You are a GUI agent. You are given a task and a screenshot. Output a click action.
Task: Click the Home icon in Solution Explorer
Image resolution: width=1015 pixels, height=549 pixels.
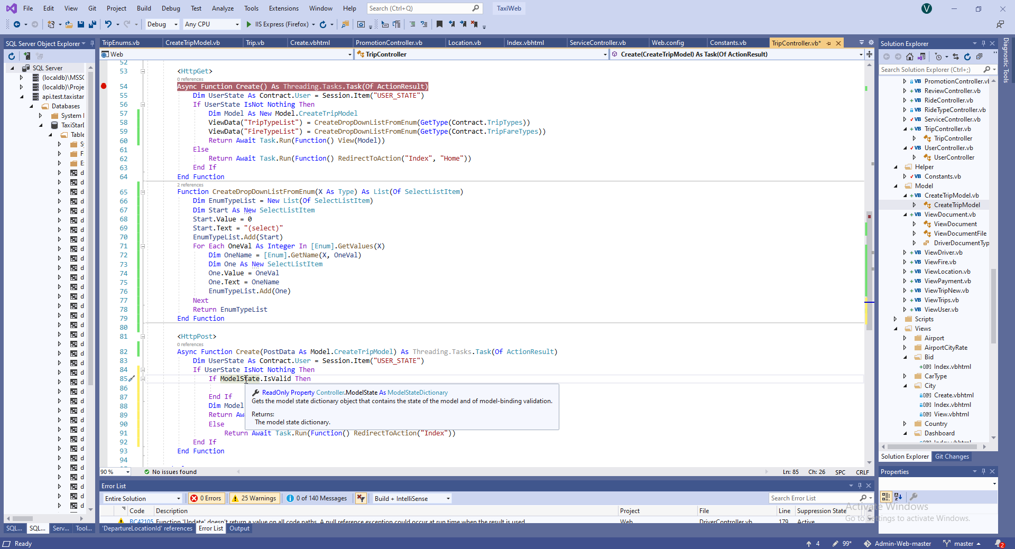pyautogui.click(x=909, y=57)
